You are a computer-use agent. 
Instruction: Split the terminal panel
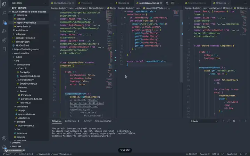pyautogui.click(x=229, y=121)
